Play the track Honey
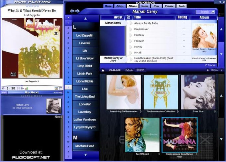 (131, 47)
